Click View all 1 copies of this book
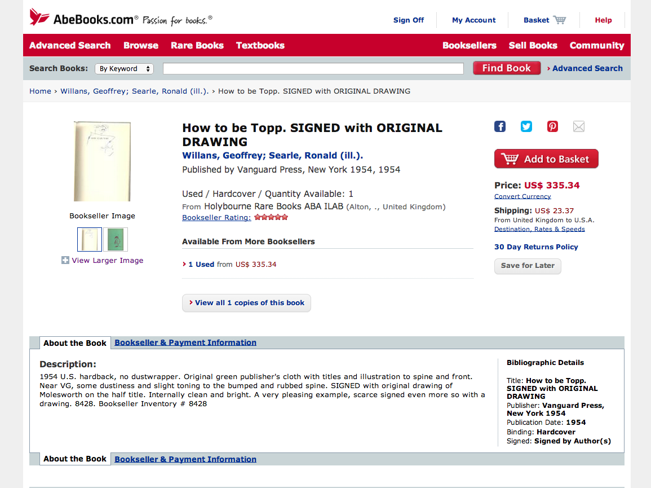This screenshot has width=651, height=488. pyautogui.click(x=247, y=303)
